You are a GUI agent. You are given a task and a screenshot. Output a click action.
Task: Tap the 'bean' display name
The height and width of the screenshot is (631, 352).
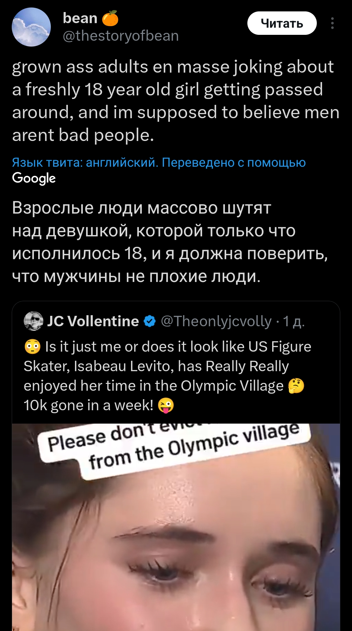click(80, 18)
